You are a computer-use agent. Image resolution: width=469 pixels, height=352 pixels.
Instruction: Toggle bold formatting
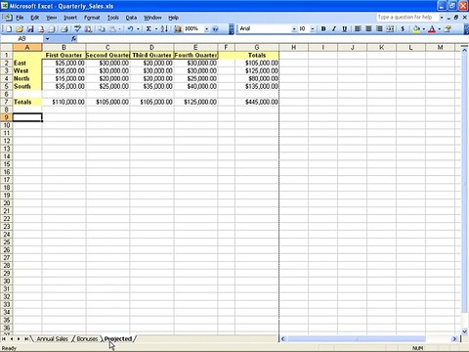(323, 29)
